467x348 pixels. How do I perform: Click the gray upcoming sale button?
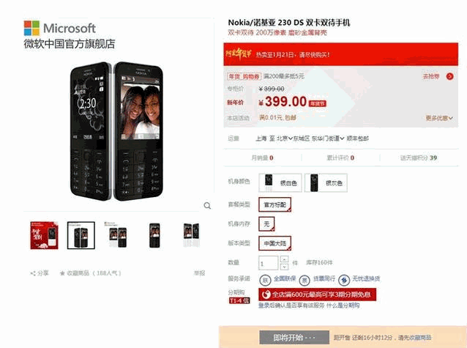click(294, 338)
